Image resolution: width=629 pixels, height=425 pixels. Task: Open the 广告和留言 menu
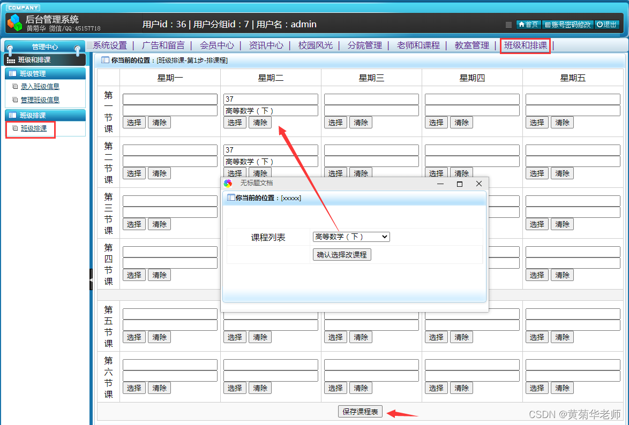pyautogui.click(x=163, y=45)
